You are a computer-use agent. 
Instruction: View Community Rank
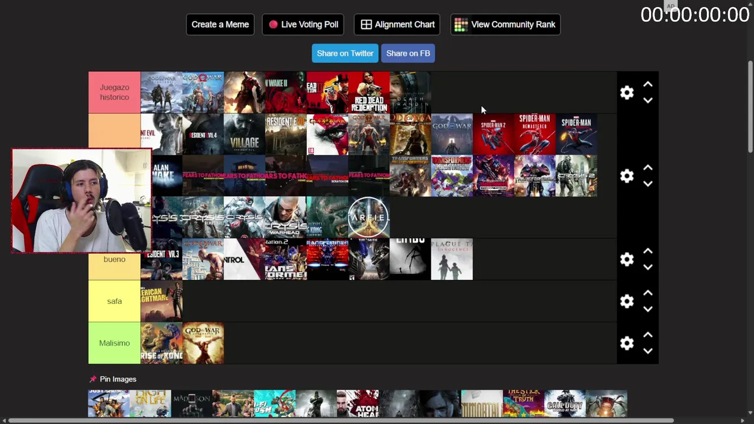tap(505, 25)
